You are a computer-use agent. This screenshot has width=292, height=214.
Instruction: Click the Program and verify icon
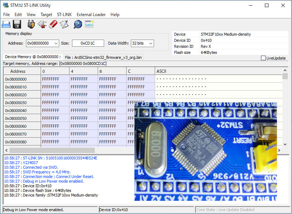pyautogui.click(x=64, y=24)
